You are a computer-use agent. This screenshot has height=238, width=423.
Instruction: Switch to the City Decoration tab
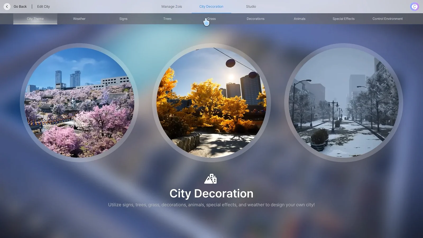click(x=211, y=6)
